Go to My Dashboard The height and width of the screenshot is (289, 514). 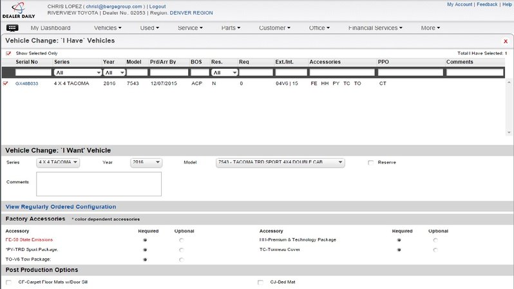coord(50,28)
